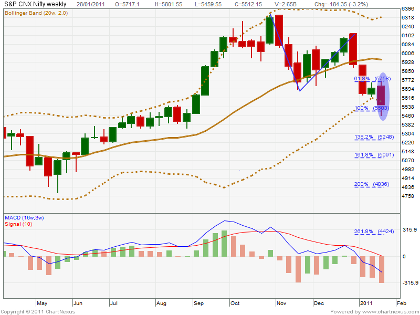Viewport: 420px width, 315px height.
Task: Click the 5226 price axis label
Action: [408, 142]
